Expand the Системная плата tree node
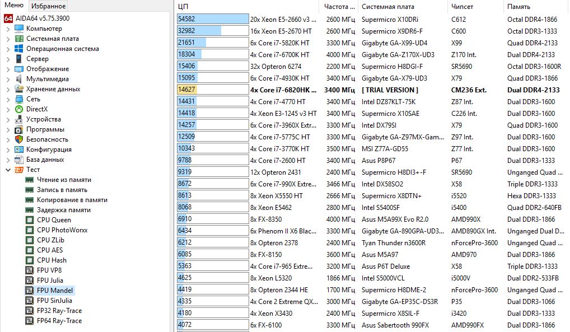Screen dimensions: 570x332 [x=8, y=39]
